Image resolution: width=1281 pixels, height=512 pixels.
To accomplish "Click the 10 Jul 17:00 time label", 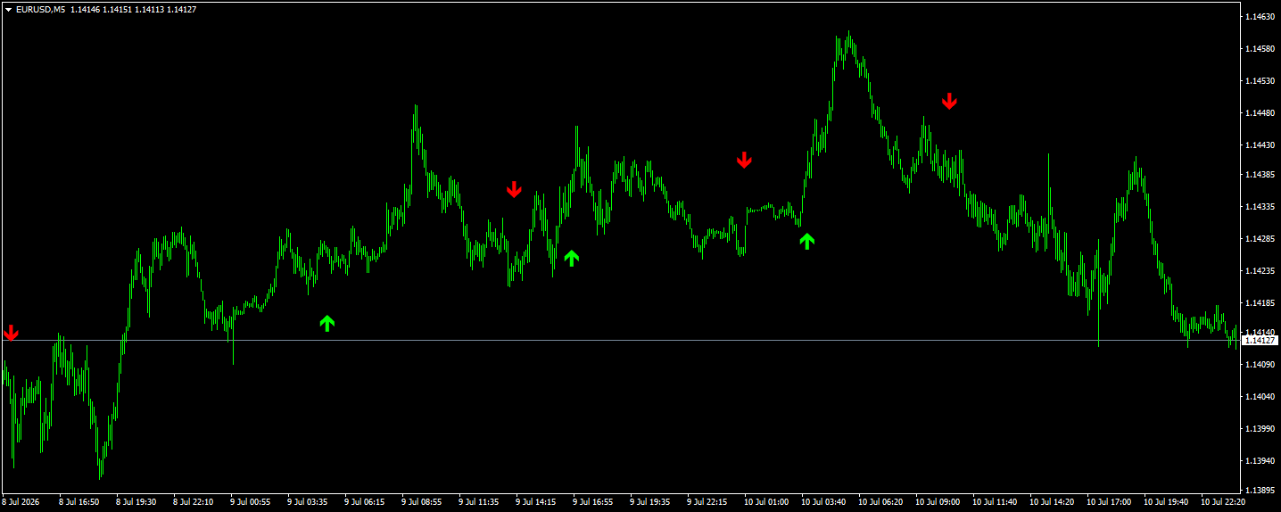I will pos(1109,502).
